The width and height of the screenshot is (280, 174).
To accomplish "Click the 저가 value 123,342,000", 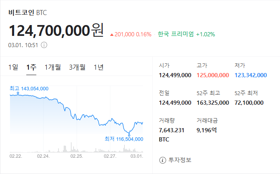I will click(x=250, y=75).
